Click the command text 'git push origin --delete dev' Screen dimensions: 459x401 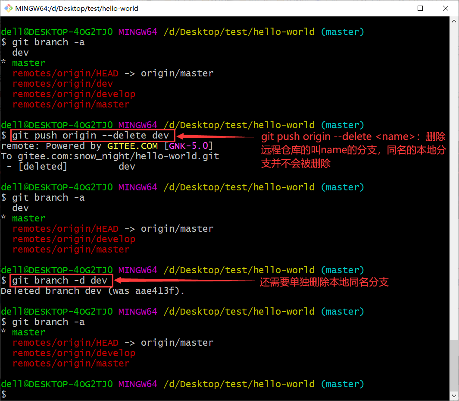(x=91, y=136)
